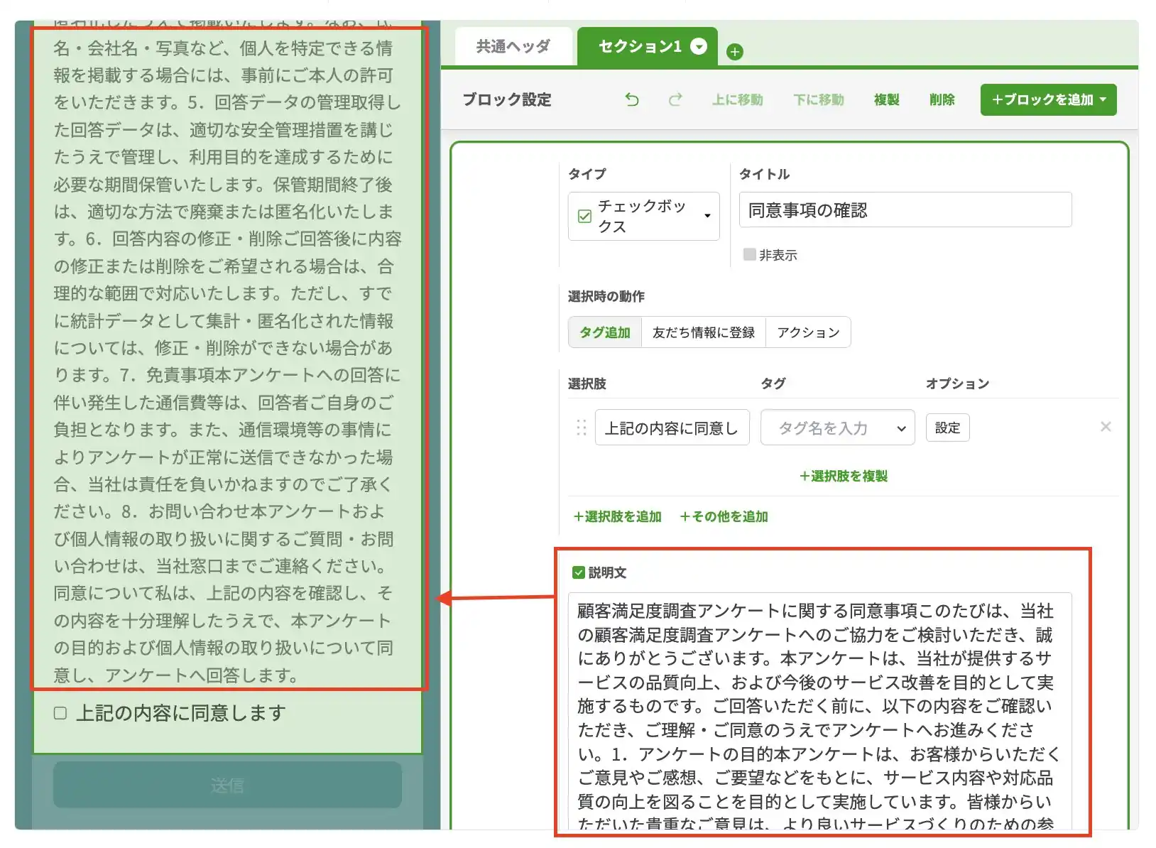Edit the タイトル field 同意事項の確認
This screenshot has width=1156, height=848.
tap(905, 210)
